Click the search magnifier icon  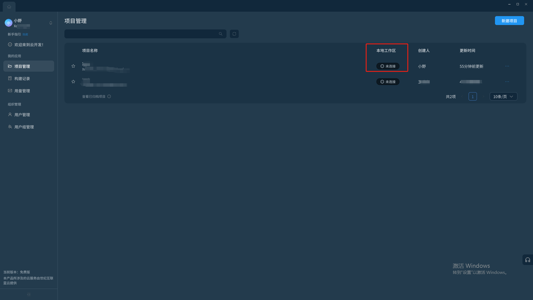(221, 34)
